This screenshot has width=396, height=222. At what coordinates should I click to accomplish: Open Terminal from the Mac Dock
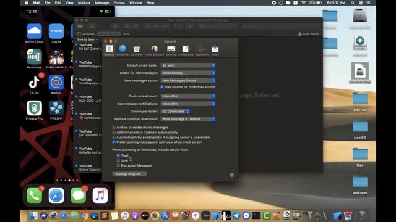click(256, 215)
